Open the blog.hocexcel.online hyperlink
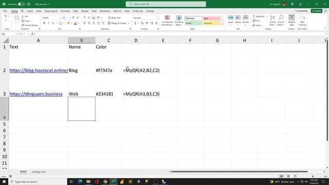Screen dimensions: 329x185 pos(39,70)
